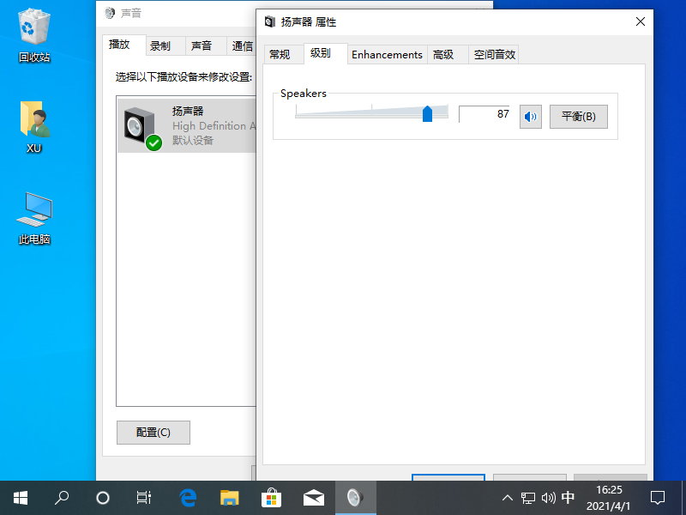
Task: Open the Sound settings from the taskbar speaker icon
Action: point(550,498)
